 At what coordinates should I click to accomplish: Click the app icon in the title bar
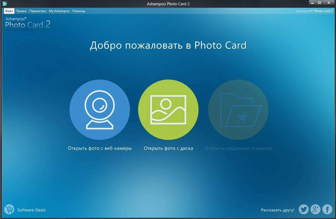coord(4,4)
